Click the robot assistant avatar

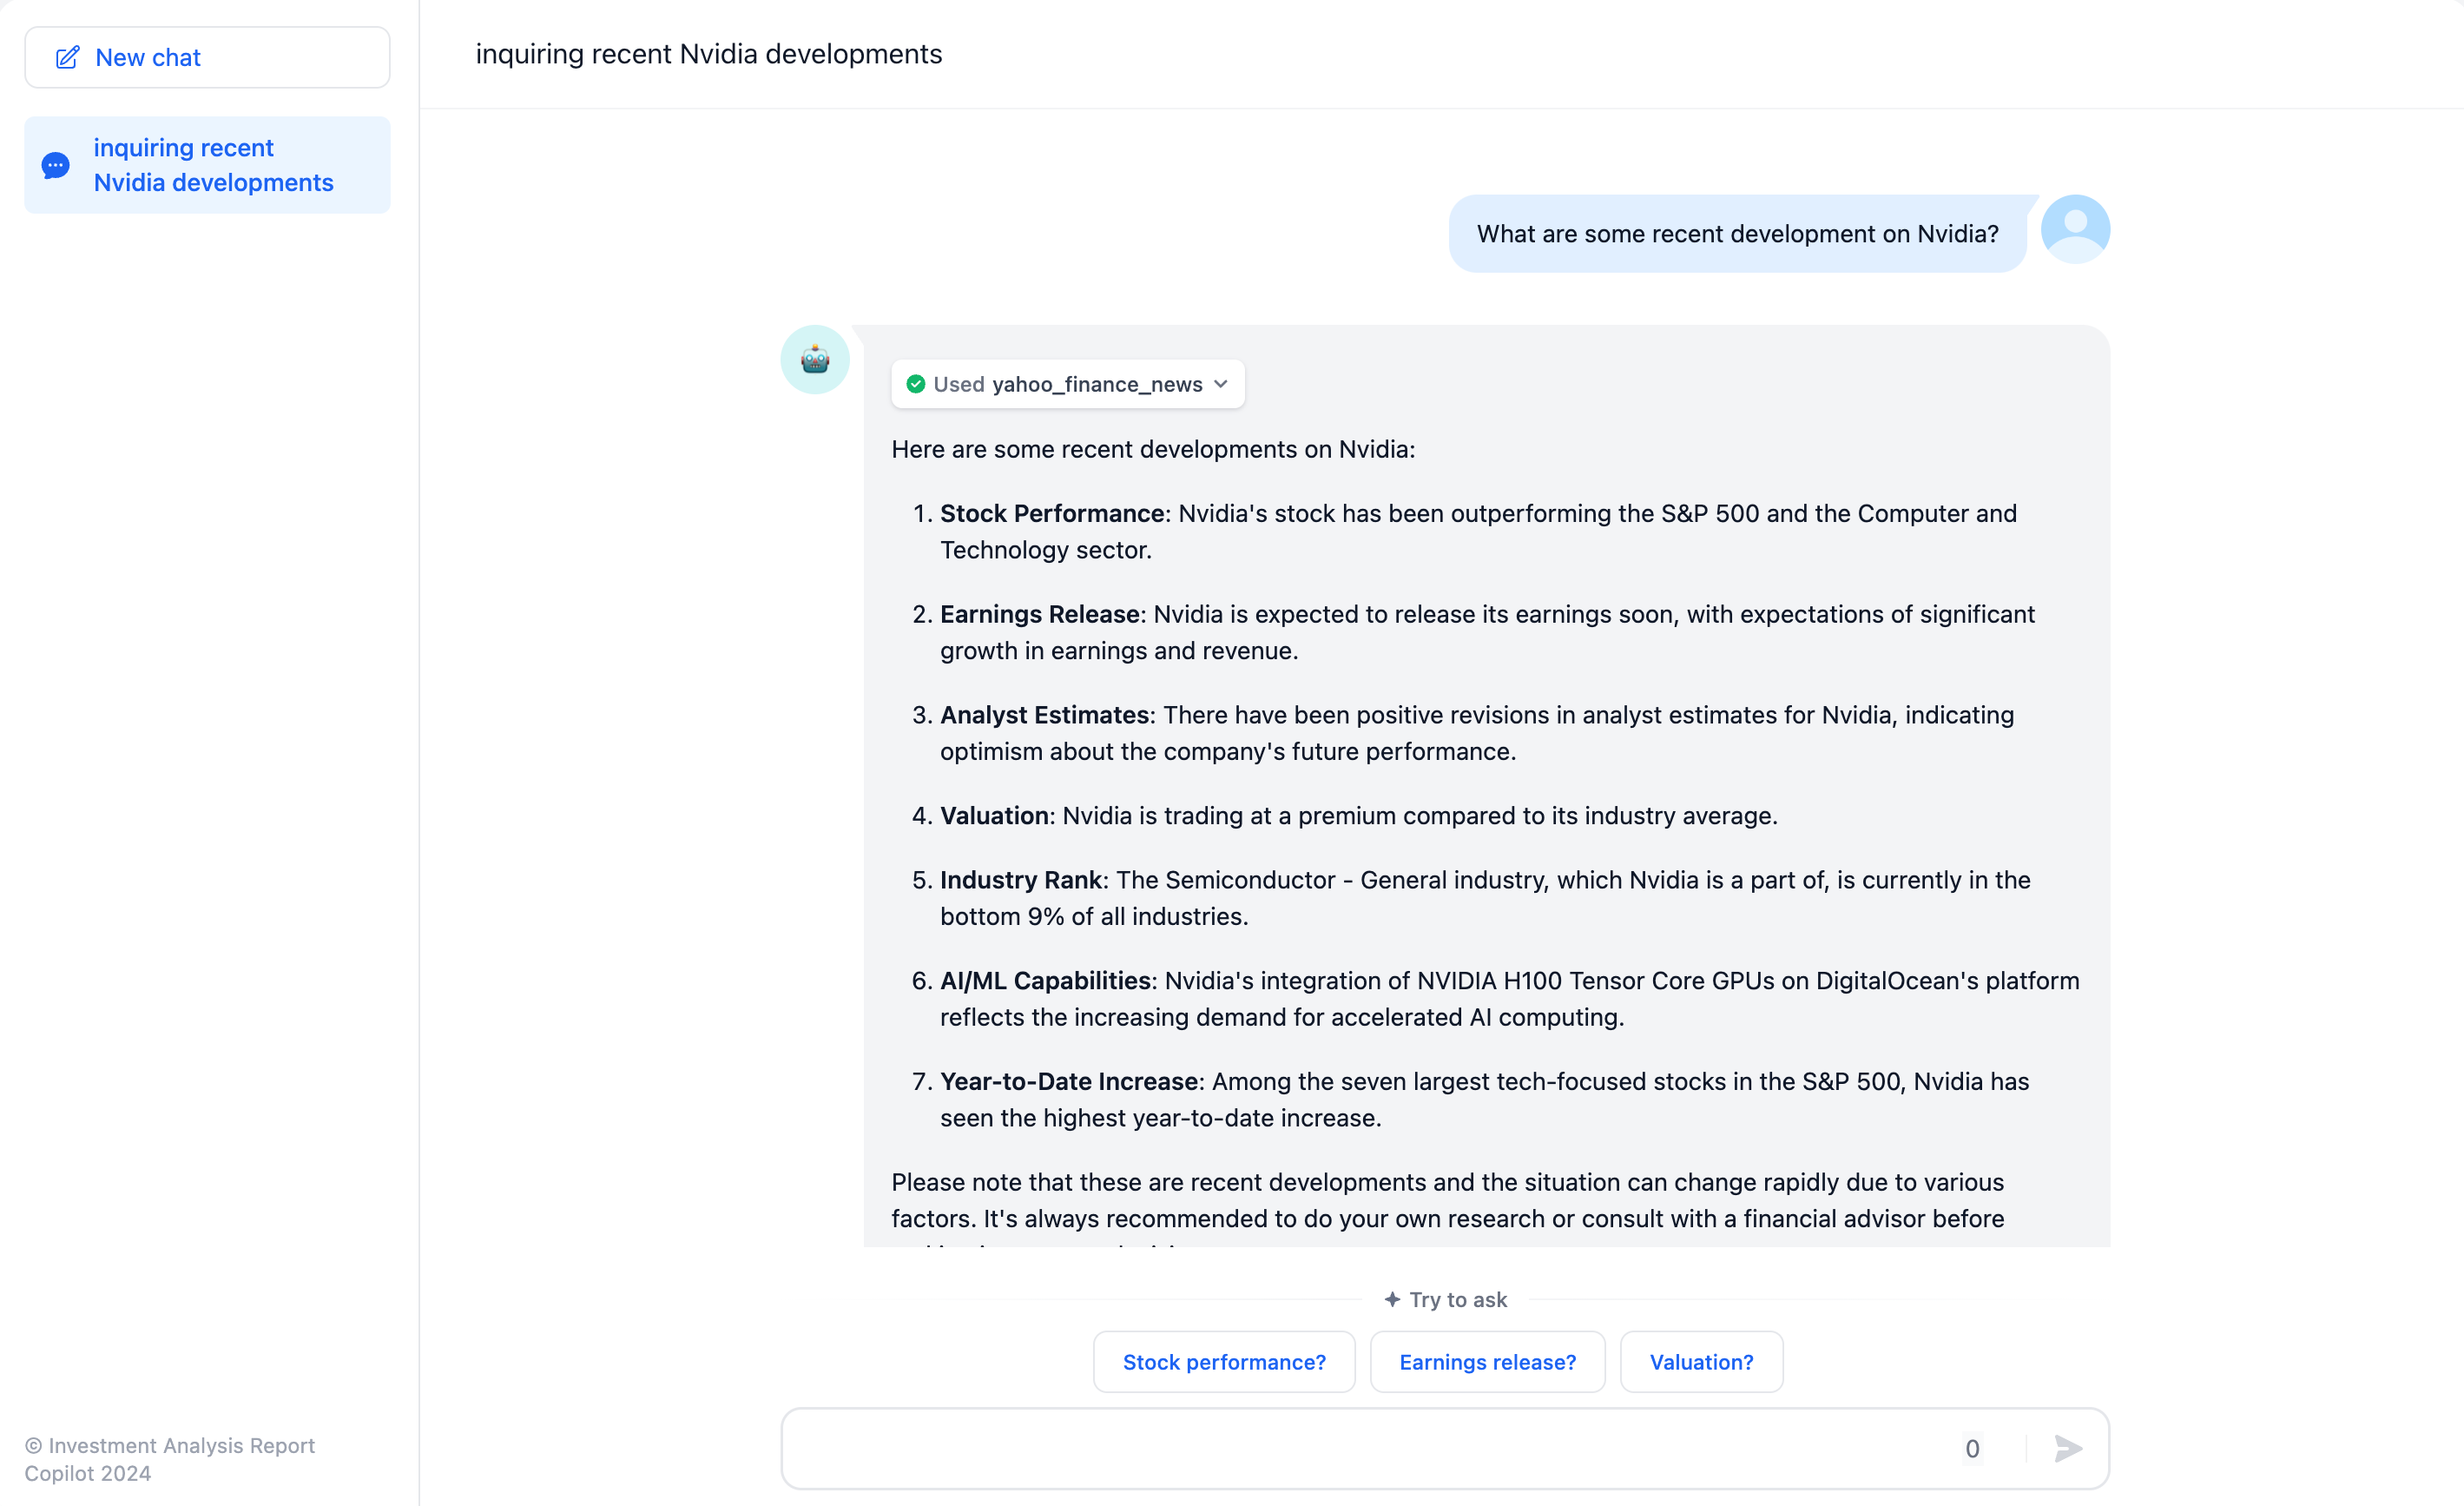(x=814, y=360)
